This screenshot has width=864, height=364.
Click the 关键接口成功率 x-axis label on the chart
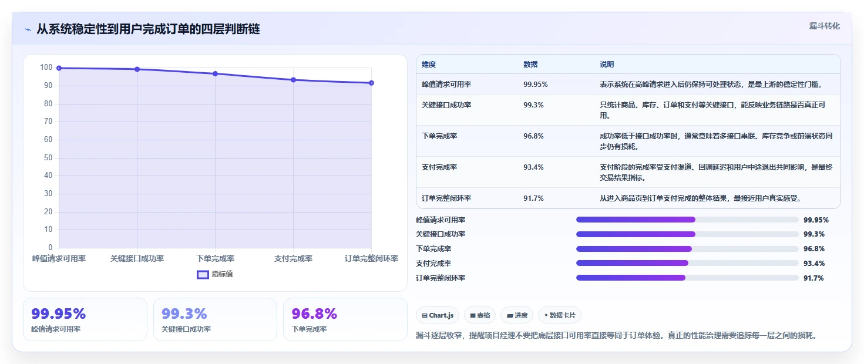click(137, 259)
